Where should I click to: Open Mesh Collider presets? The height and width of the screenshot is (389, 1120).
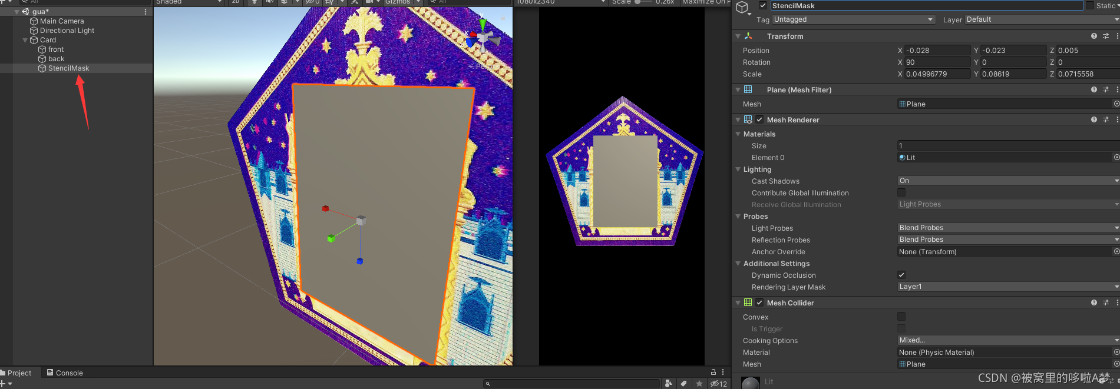tap(1106, 302)
